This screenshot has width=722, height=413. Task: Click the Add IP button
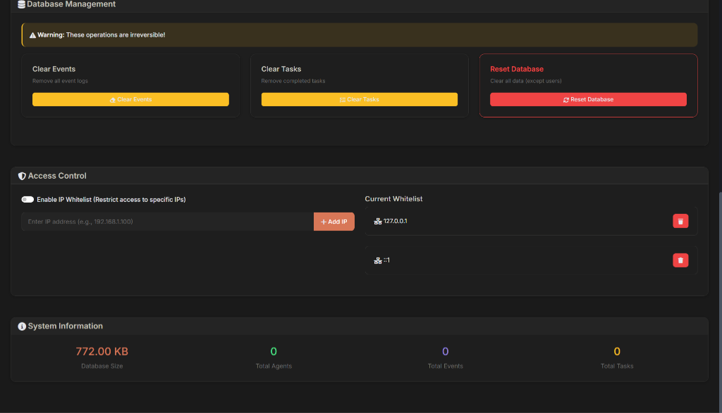click(334, 222)
